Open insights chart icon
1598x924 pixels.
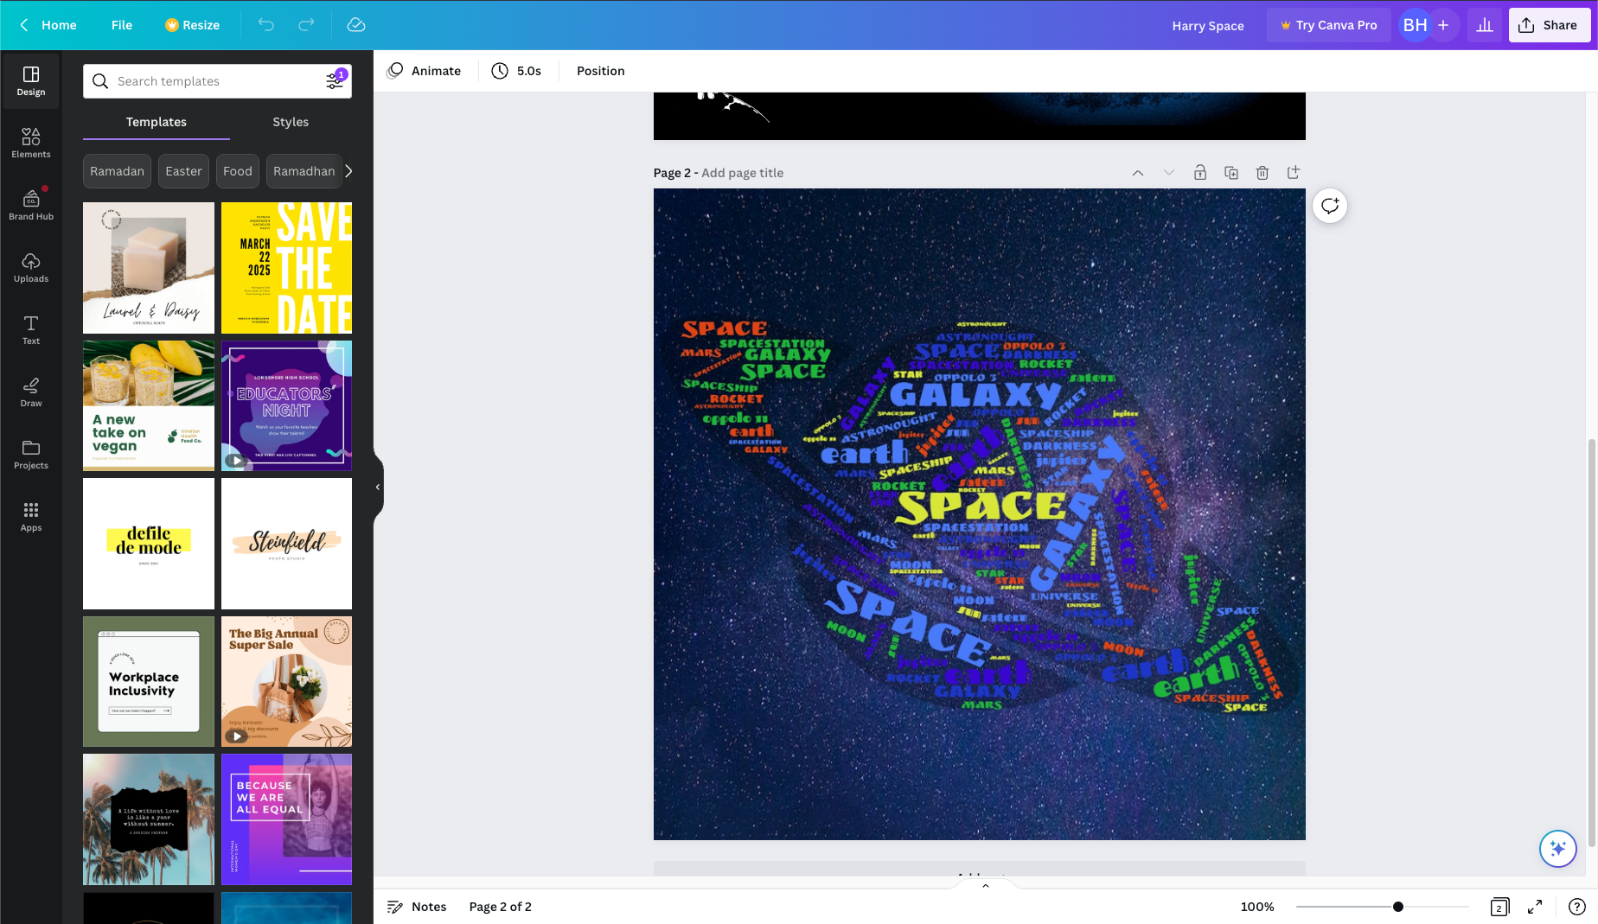pyautogui.click(x=1485, y=25)
